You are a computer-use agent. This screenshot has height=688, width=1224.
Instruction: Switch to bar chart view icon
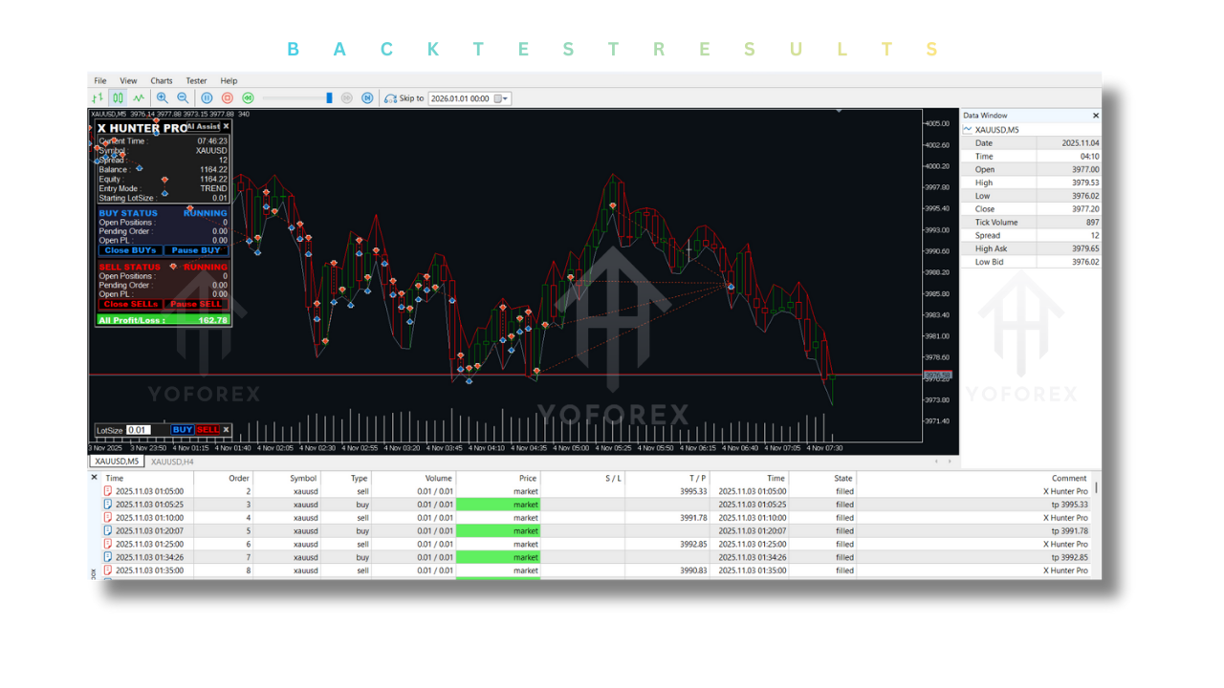pos(97,98)
